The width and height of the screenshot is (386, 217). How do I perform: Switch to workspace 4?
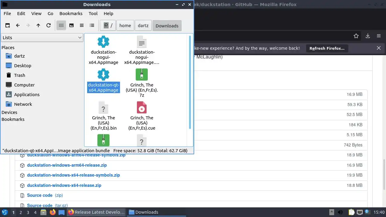[x=35, y=212]
